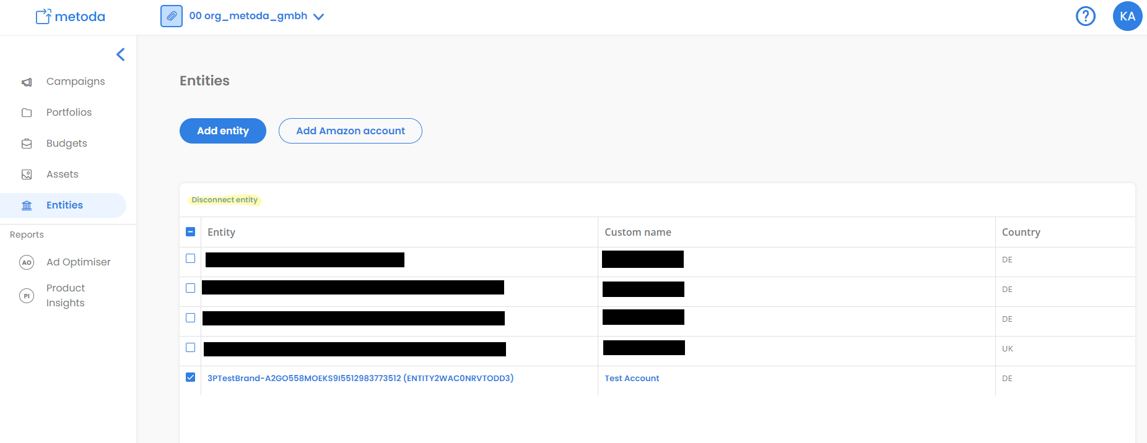Click the Campaigns megaphone icon
This screenshot has height=443, width=1147.
tap(27, 82)
